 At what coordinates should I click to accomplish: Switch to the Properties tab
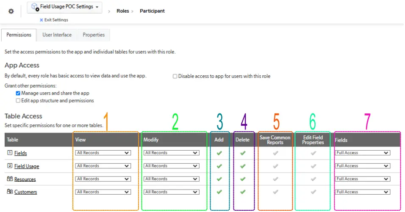[x=94, y=35]
